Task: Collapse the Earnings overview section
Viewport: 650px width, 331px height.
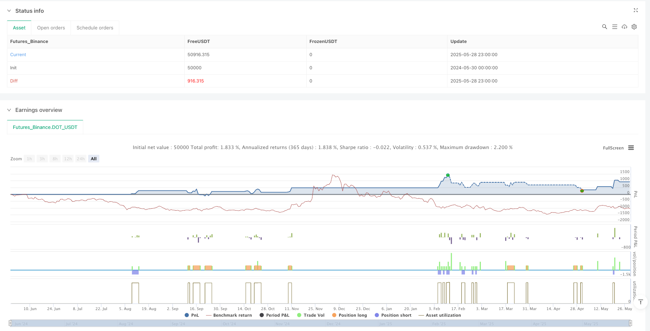Action: tap(9, 110)
